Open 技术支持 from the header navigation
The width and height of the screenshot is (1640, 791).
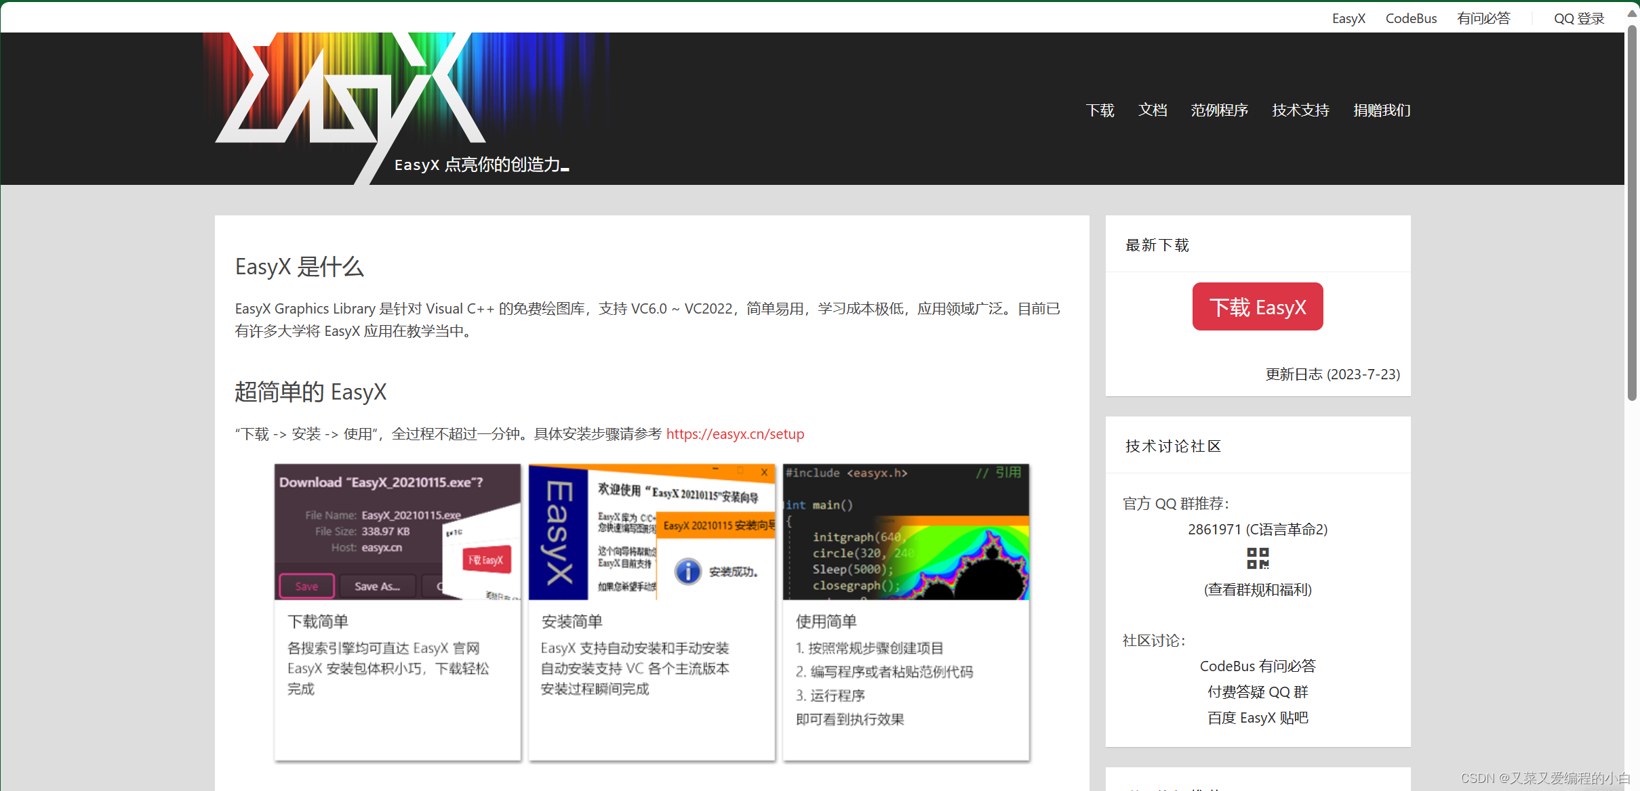point(1300,110)
